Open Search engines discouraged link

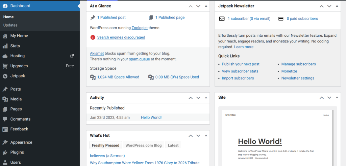(x=121, y=37)
